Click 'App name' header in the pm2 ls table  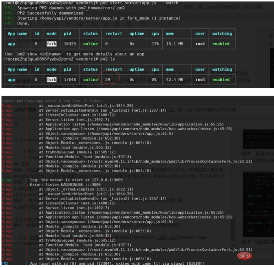pyautogui.click(x=18, y=70)
